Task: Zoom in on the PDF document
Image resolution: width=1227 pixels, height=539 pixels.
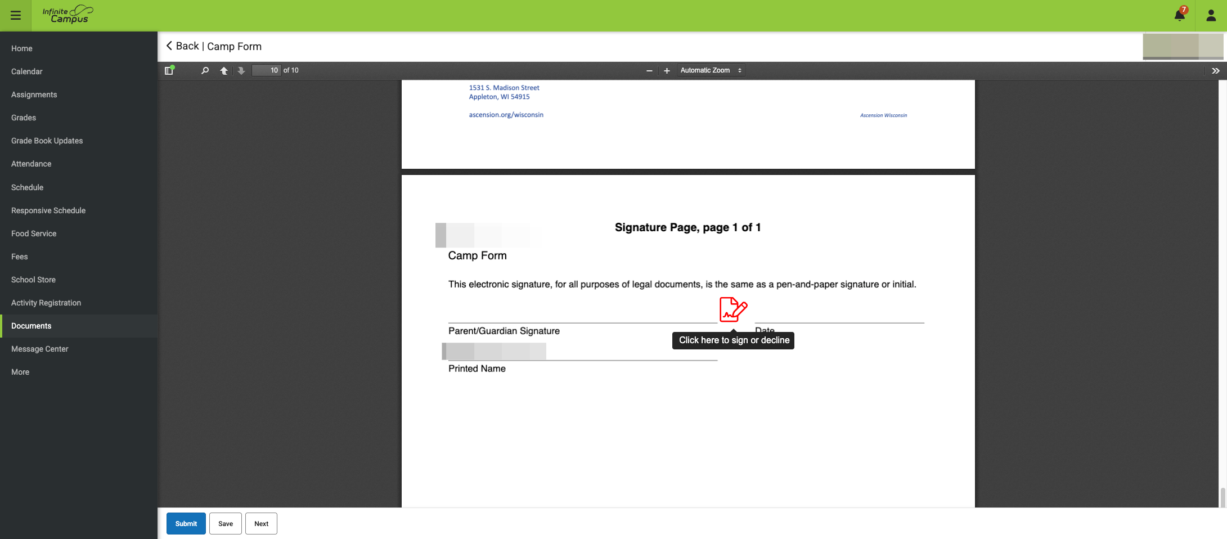Action: click(x=667, y=70)
